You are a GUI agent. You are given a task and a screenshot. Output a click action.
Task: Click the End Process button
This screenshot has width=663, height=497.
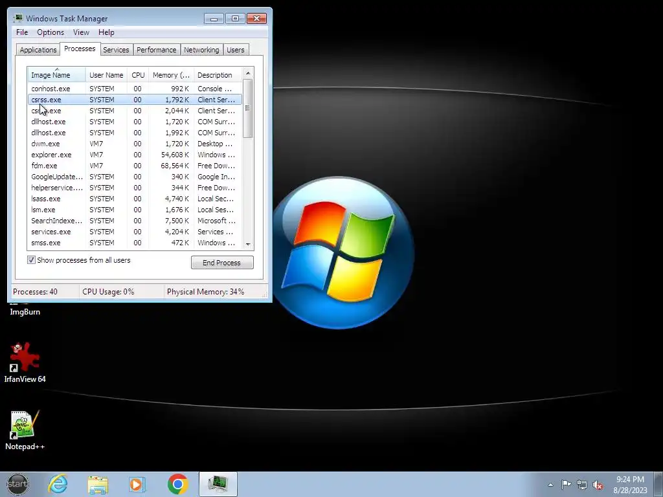pos(222,263)
